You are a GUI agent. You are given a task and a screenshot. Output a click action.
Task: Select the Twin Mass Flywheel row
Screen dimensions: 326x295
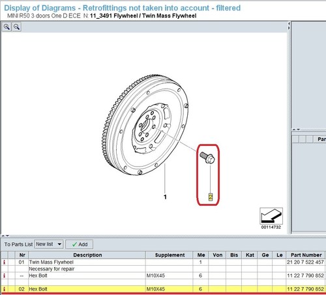tap(163, 262)
